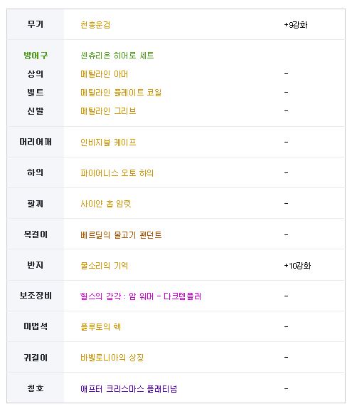
Task: Open the 메탈라인 아머 item
Action: point(104,74)
